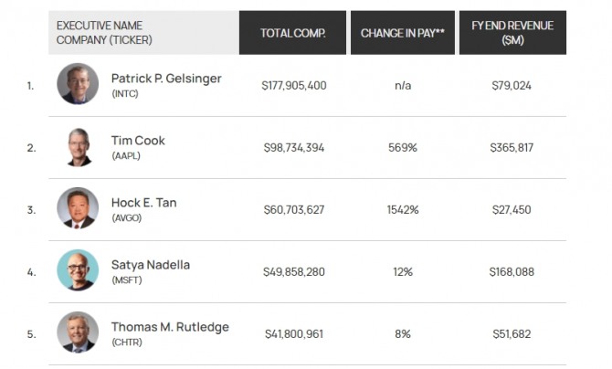Select the $177,905,400 total compensation cell
The width and height of the screenshot is (612, 369).
(x=293, y=85)
